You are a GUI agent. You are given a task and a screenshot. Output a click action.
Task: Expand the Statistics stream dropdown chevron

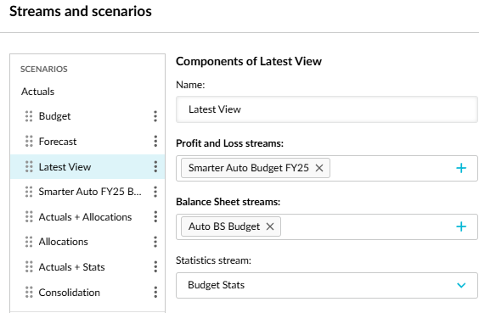(x=461, y=285)
